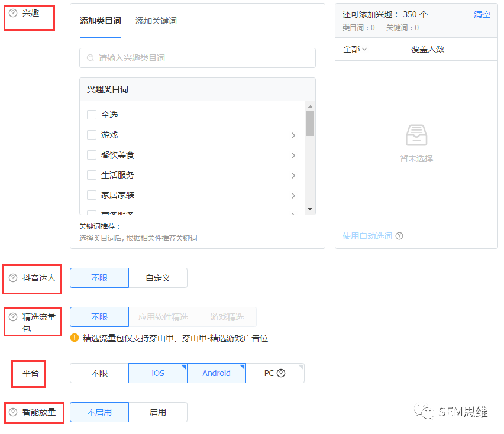Screen dimensions: 504x434
Task: Click the 请输入兴趣类目词 search field
Action: point(201,58)
